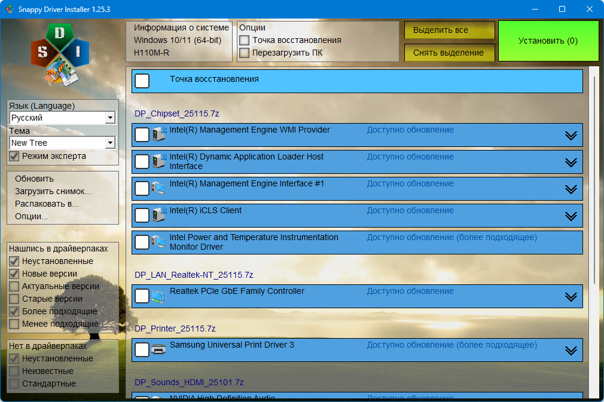Screen dimensions: 604x402
Task: Click Intel Management Engine Interface #1 icon
Action: click(x=159, y=188)
